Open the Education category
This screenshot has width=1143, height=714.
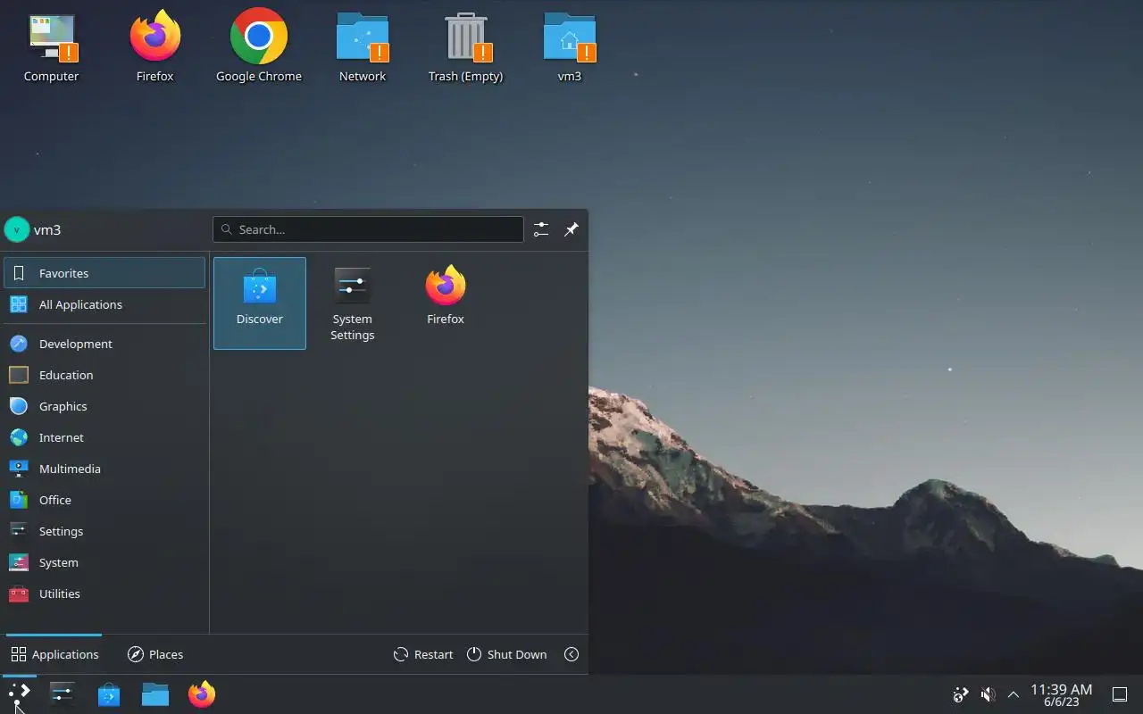tap(104, 375)
